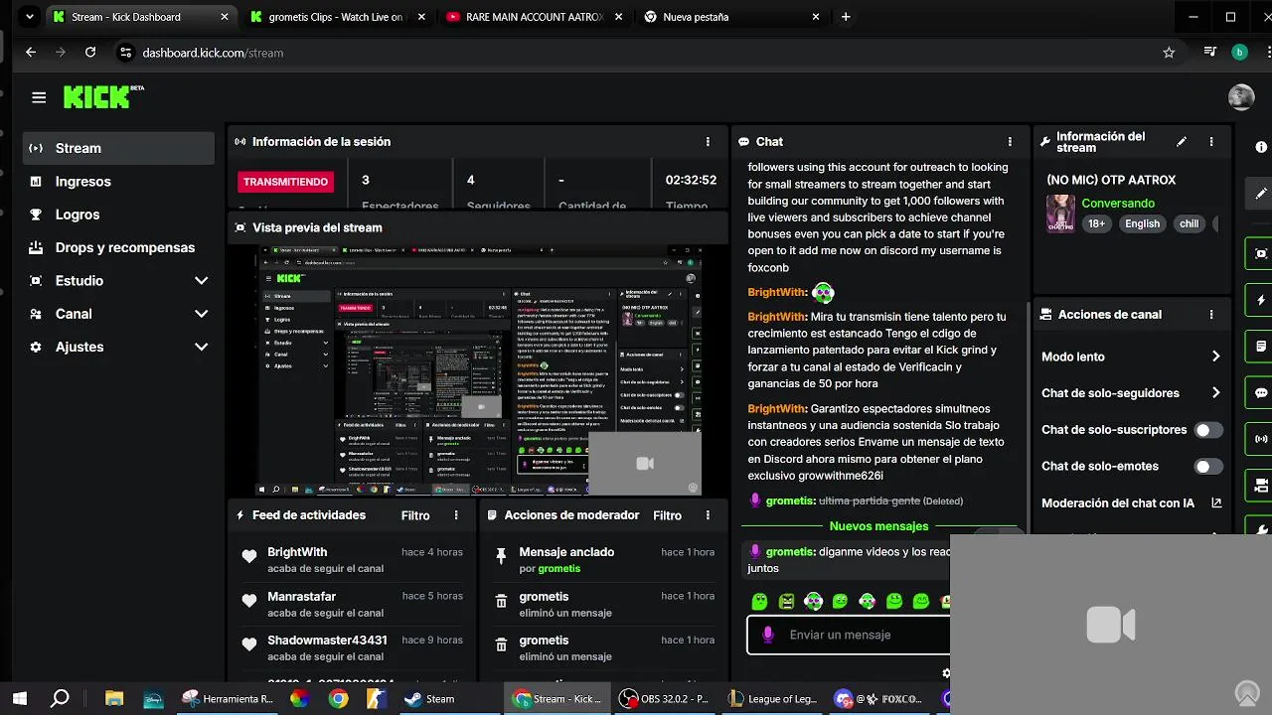Open the Modo lento options arrow
This screenshot has width=1272, height=715.
[x=1215, y=357]
